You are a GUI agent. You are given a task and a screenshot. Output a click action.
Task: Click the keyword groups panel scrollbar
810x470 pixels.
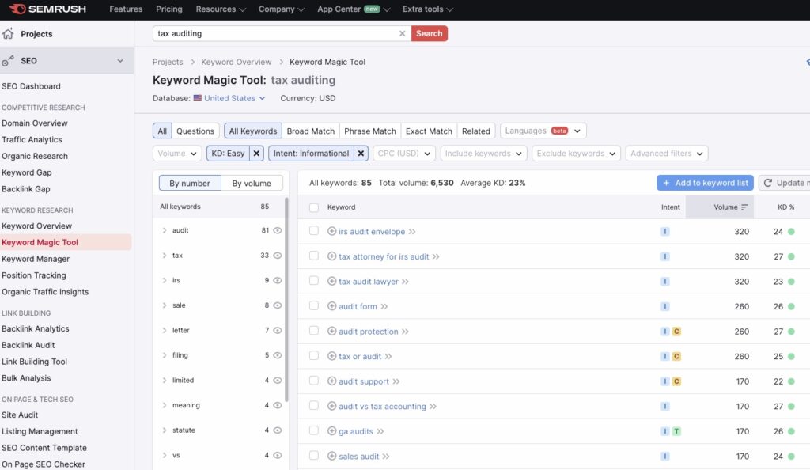[286, 300]
